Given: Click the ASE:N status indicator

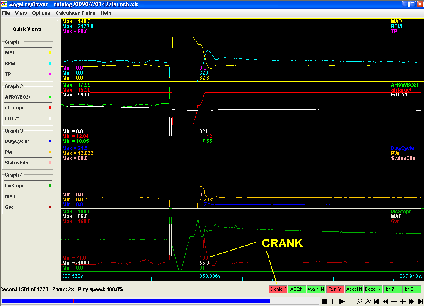Looking at the screenshot, I should [297, 289].
